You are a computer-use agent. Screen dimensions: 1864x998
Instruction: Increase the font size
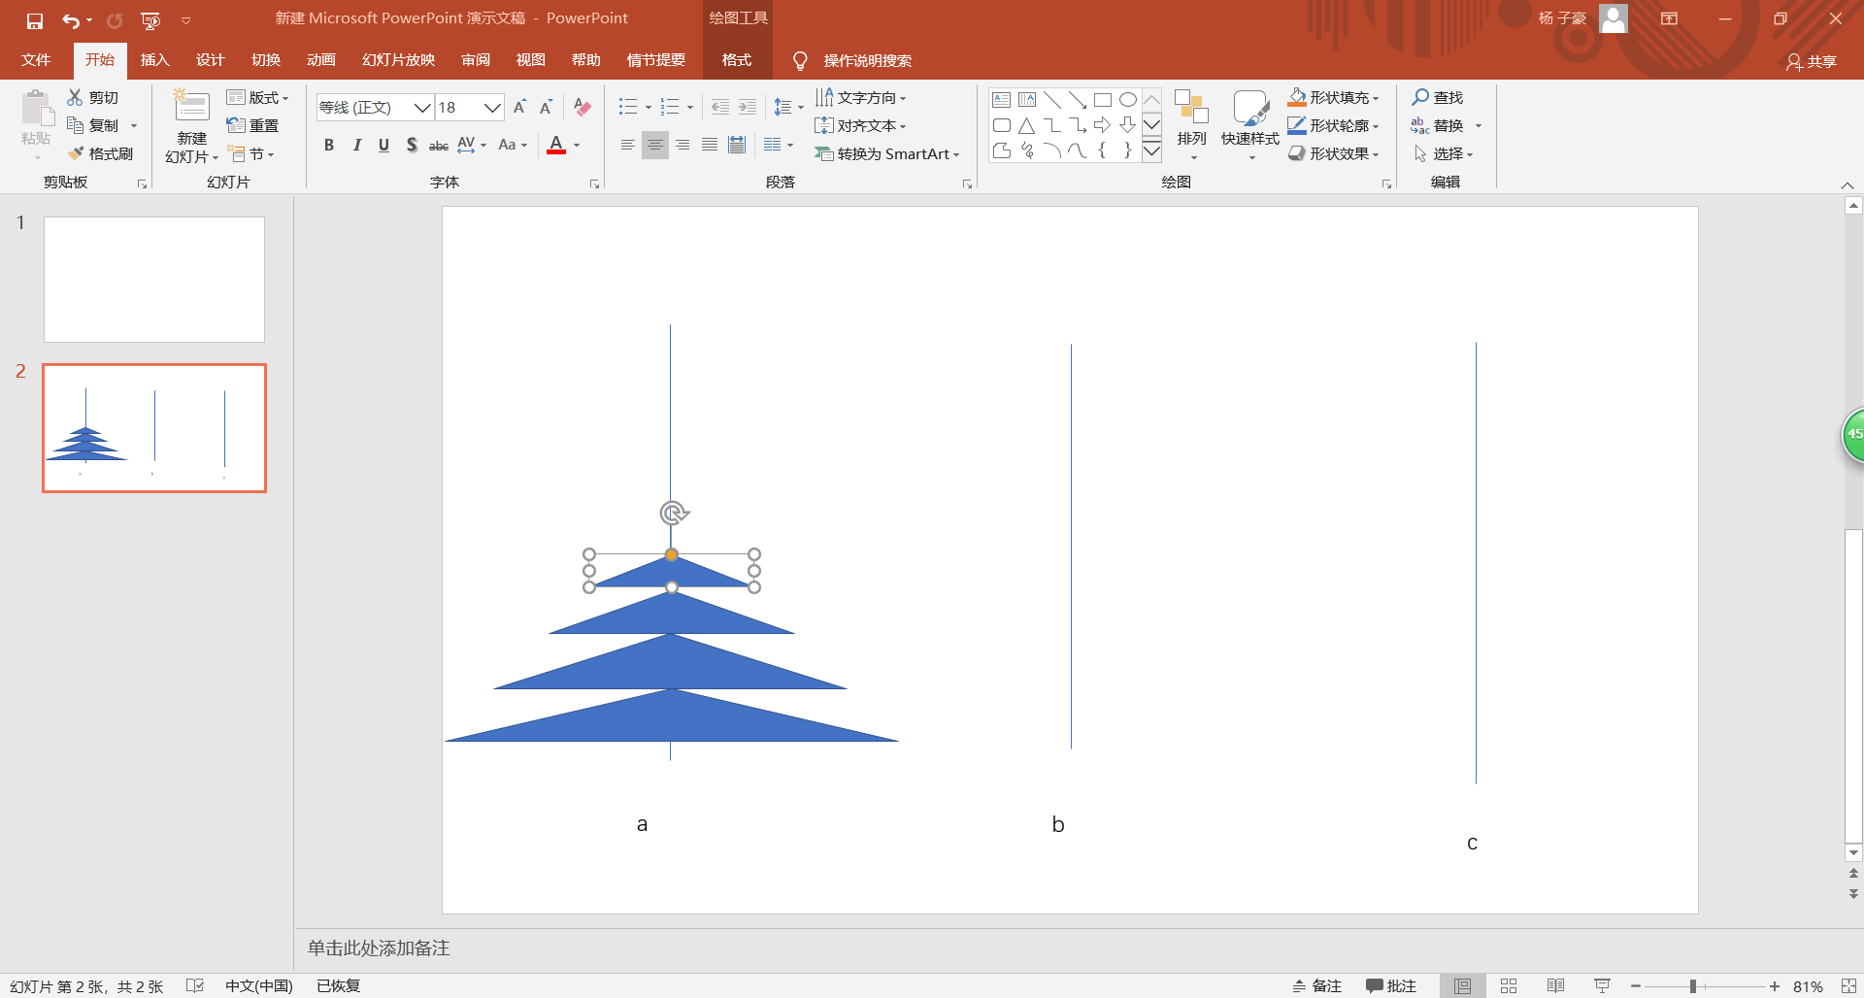pos(519,107)
